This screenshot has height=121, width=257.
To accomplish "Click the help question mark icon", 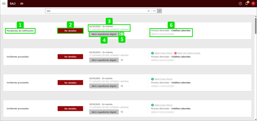I will point(240,4).
